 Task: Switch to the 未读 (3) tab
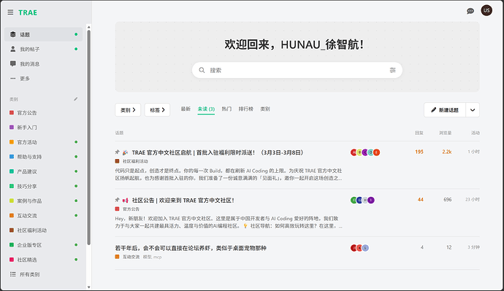click(x=206, y=109)
